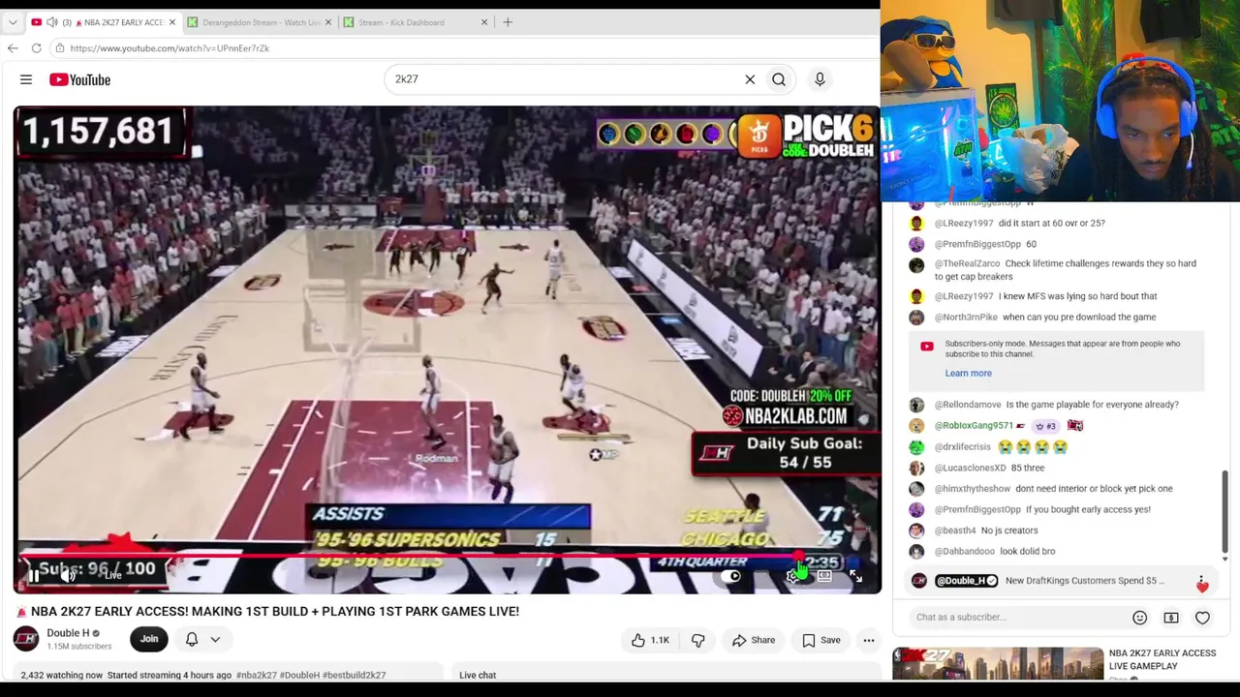This screenshot has width=1240, height=697.
Task: Go back to previous page
Action: click(x=13, y=48)
